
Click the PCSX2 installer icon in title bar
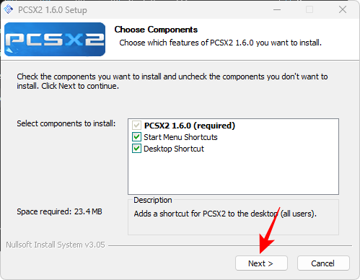point(8,9)
